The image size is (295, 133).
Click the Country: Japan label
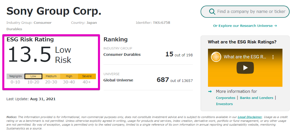(84, 23)
